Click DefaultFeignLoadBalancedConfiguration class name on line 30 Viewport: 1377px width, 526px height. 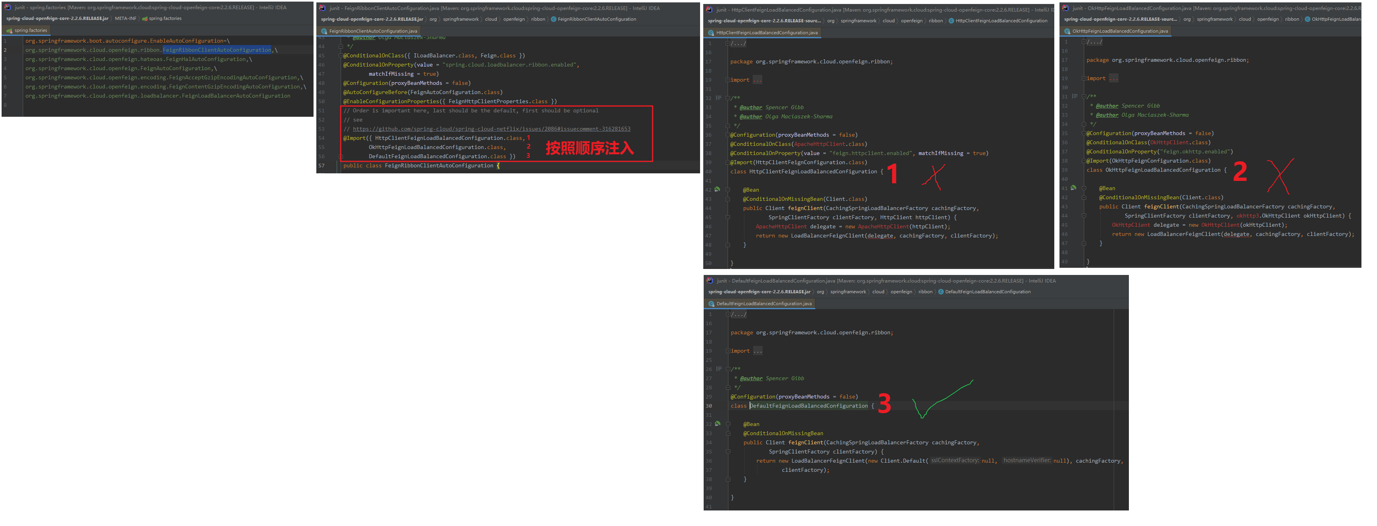click(809, 406)
